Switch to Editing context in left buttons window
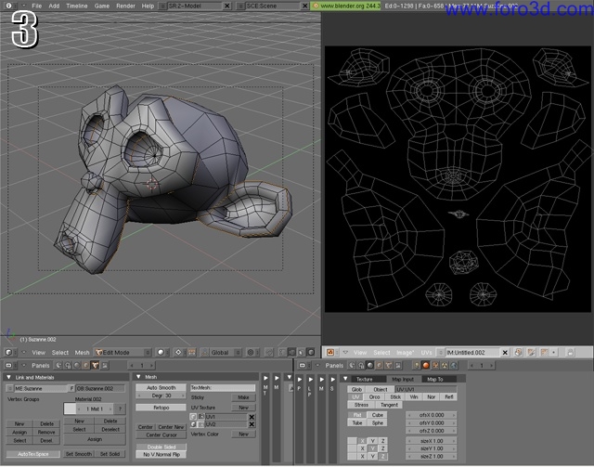 click(95, 365)
